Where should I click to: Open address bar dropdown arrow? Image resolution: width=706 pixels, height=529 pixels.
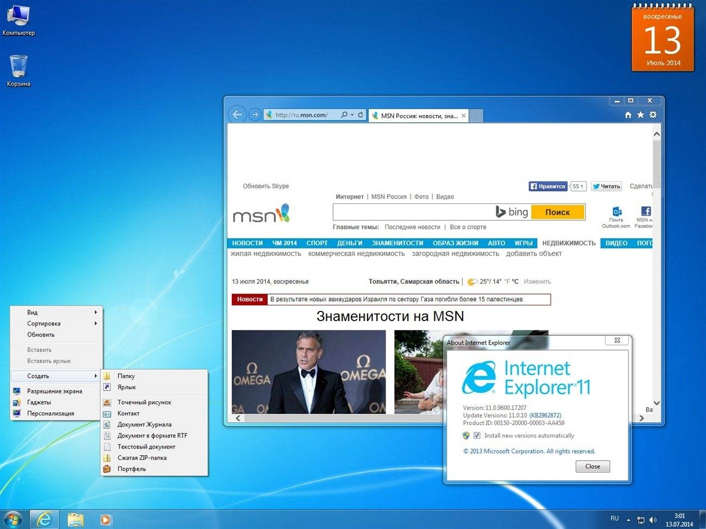352,115
